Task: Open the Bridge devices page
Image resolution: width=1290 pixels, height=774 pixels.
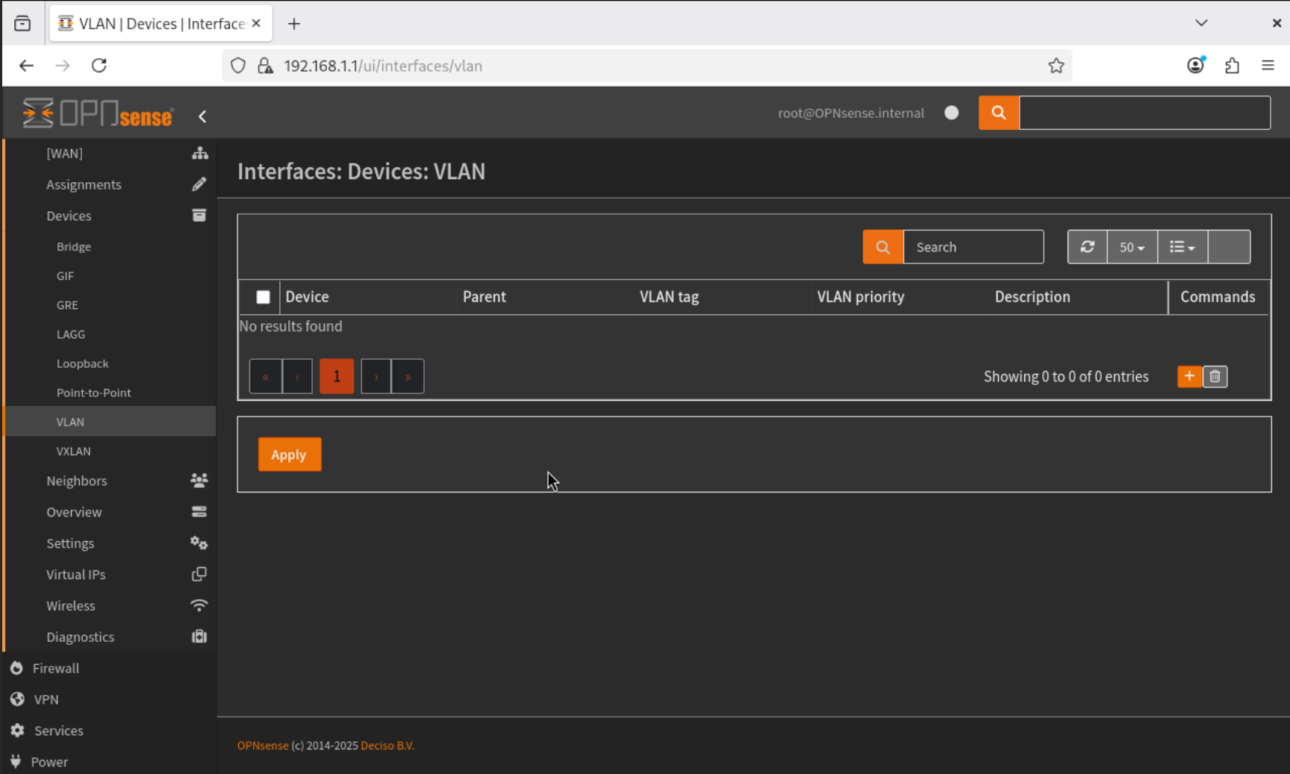Action: [x=74, y=247]
